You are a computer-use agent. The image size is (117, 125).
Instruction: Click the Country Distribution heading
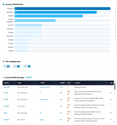click(14, 4)
